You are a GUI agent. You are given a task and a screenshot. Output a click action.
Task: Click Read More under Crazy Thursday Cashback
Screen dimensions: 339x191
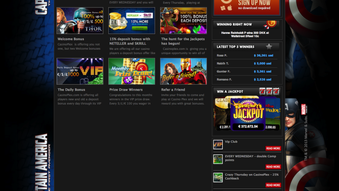click(273, 185)
